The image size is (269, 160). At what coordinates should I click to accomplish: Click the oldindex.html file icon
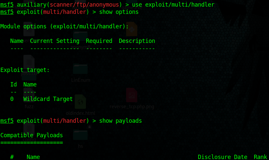pyautogui.click(x=80, y=102)
